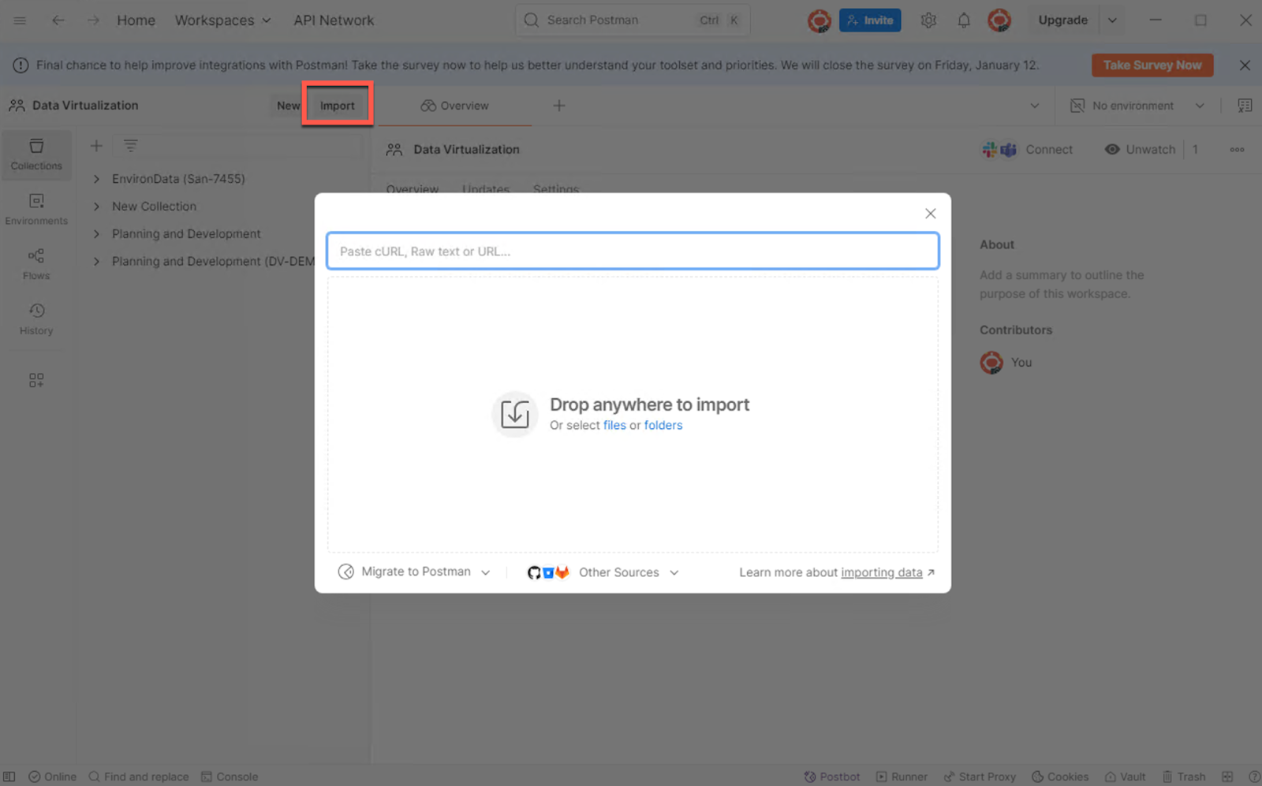Screen dimensions: 1262x786
Task: Open the Flows sidebar panel
Action: pos(36,265)
